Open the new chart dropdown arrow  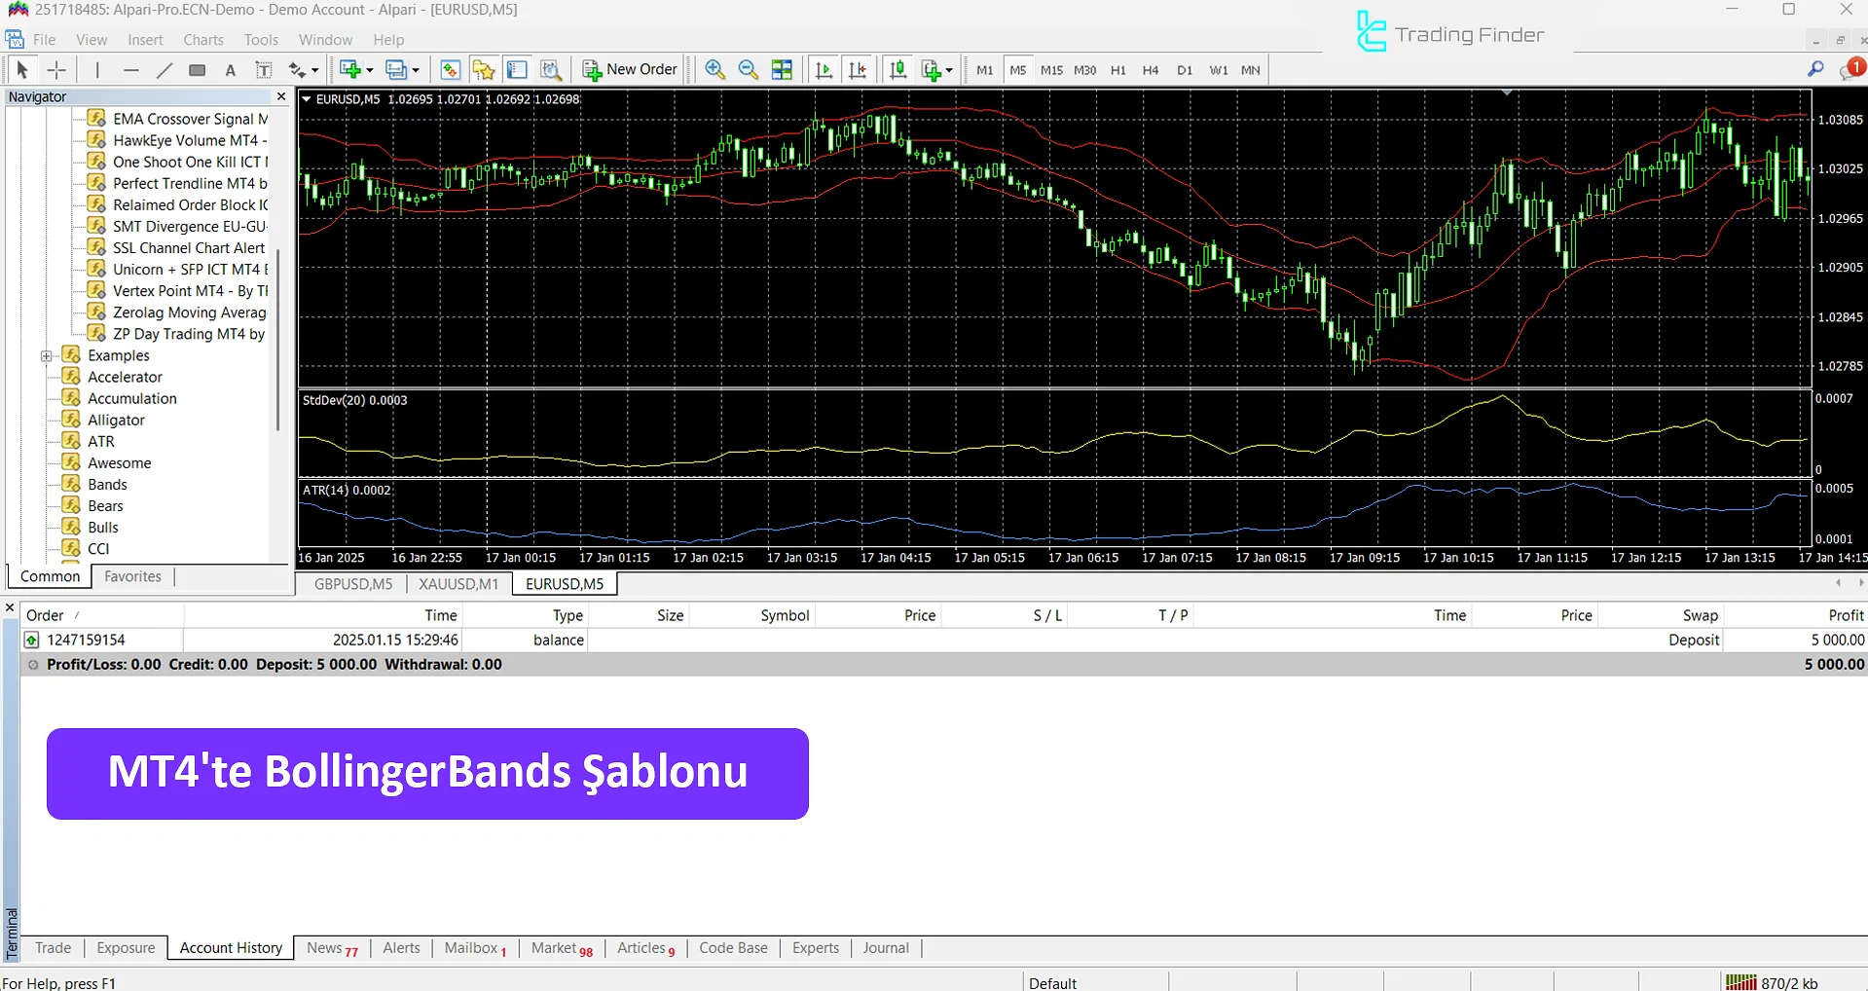pos(369,70)
